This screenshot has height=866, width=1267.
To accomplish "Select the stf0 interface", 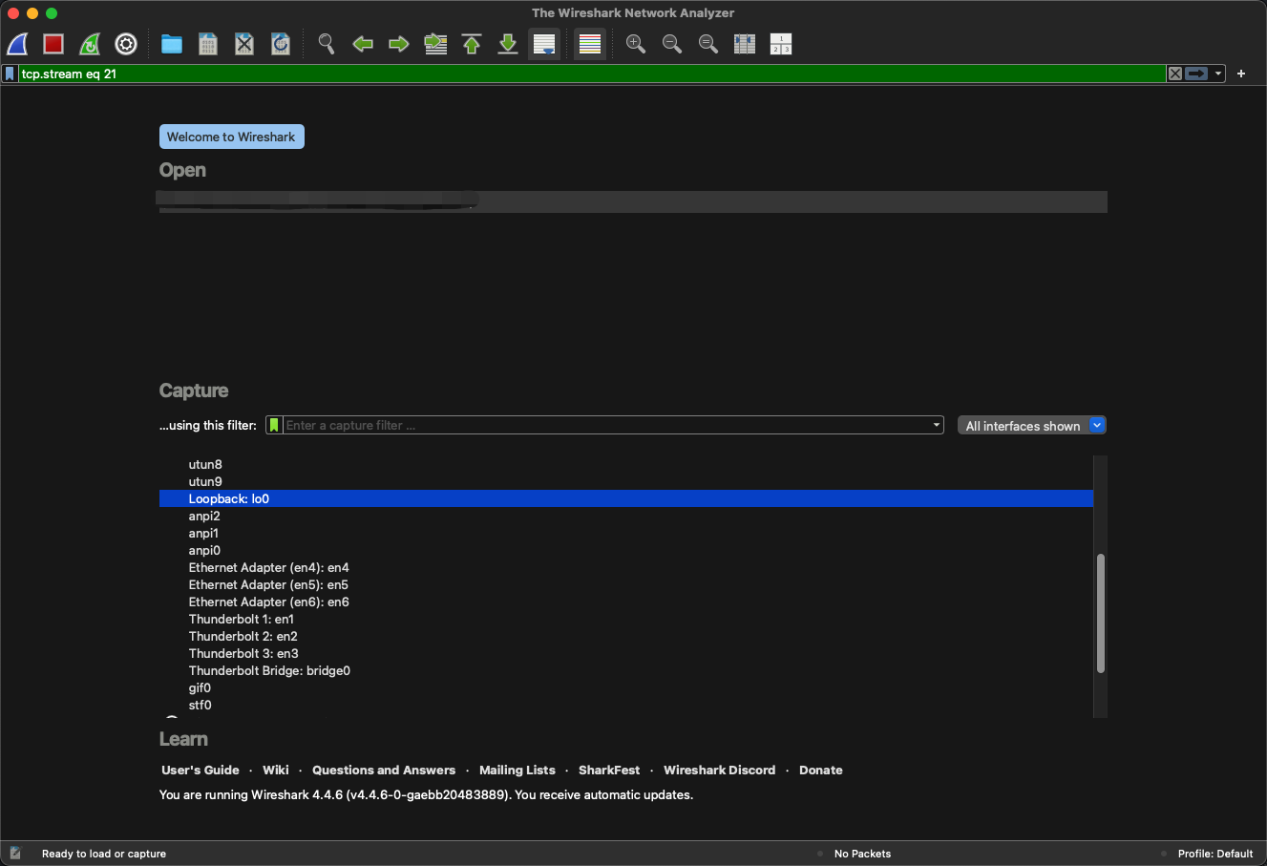I will pyautogui.click(x=626, y=705).
